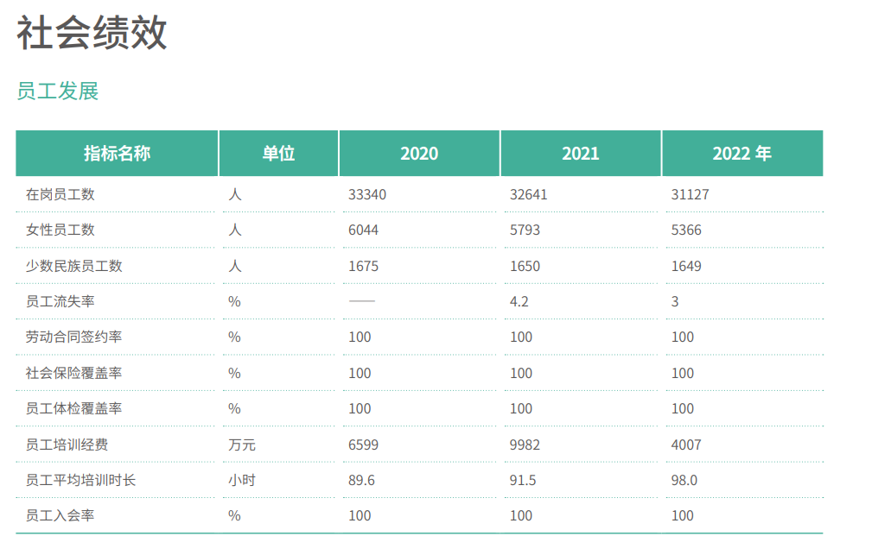Viewport: 872px width, 555px height.
Task: Select the 指标名称 column header
Action: click(117, 154)
